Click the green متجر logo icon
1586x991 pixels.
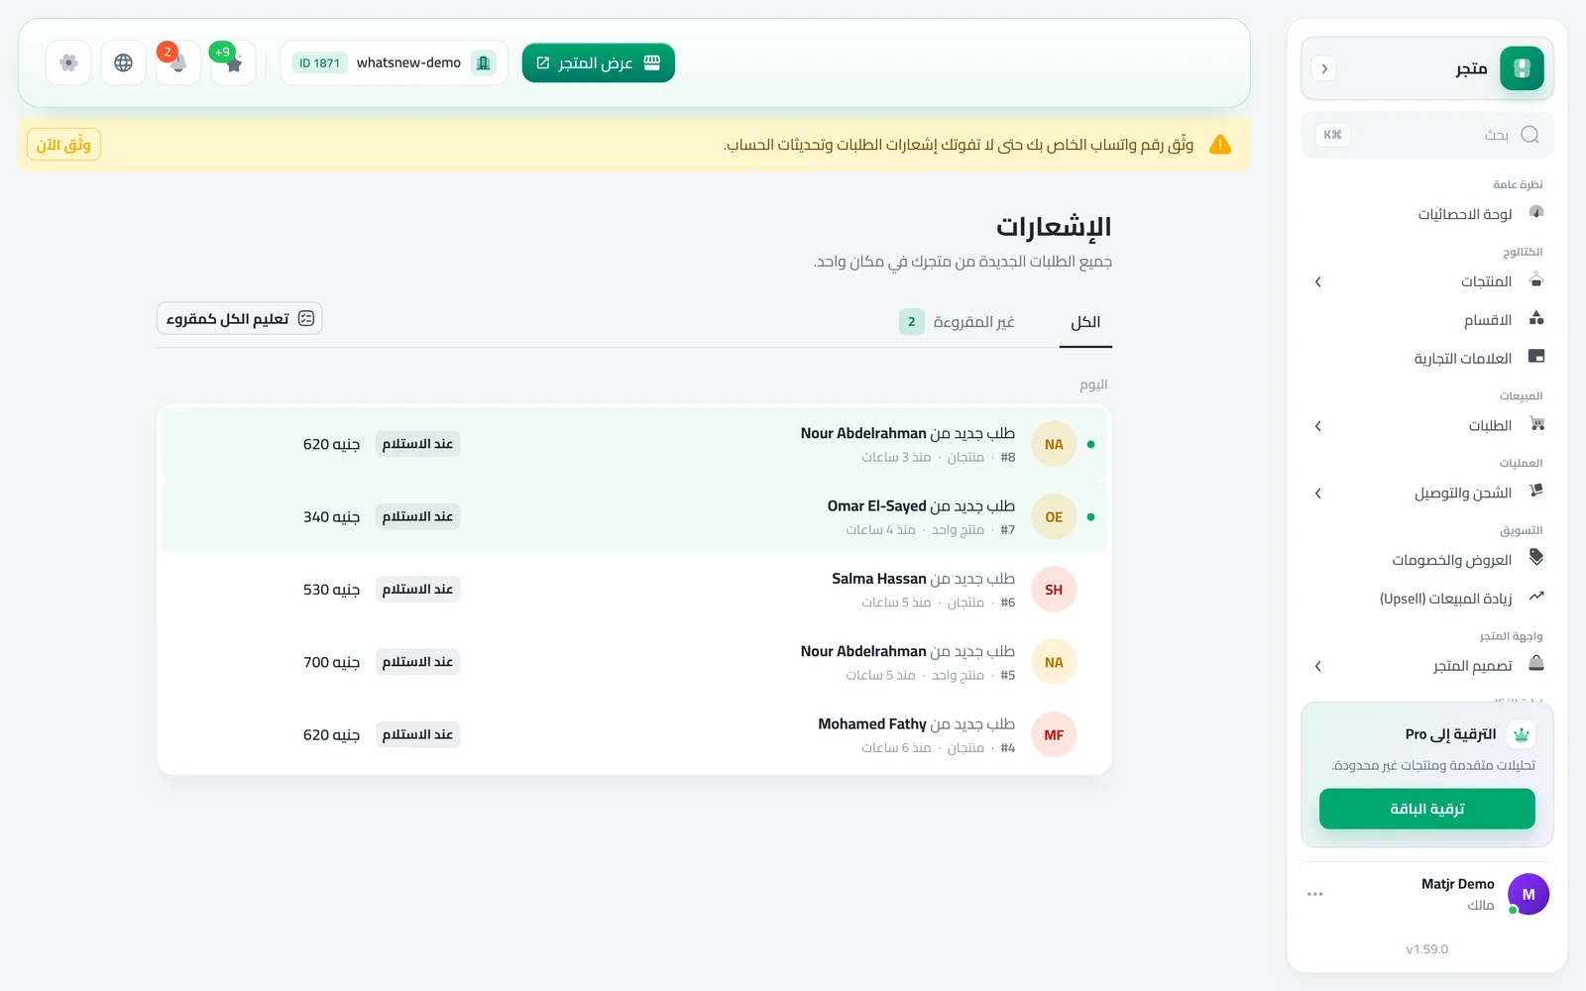click(x=1522, y=68)
